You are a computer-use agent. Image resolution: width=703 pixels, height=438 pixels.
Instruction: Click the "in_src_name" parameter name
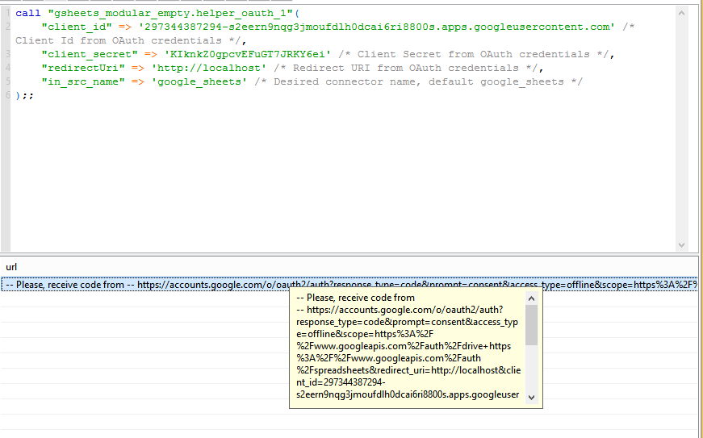pyautogui.click(x=80, y=81)
